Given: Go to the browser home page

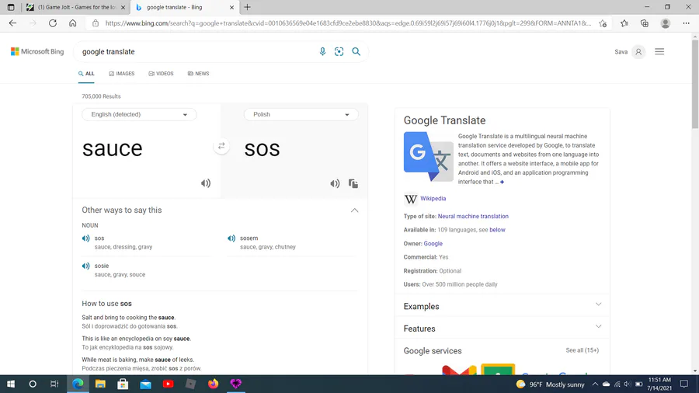Looking at the screenshot, I should (x=73, y=23).
